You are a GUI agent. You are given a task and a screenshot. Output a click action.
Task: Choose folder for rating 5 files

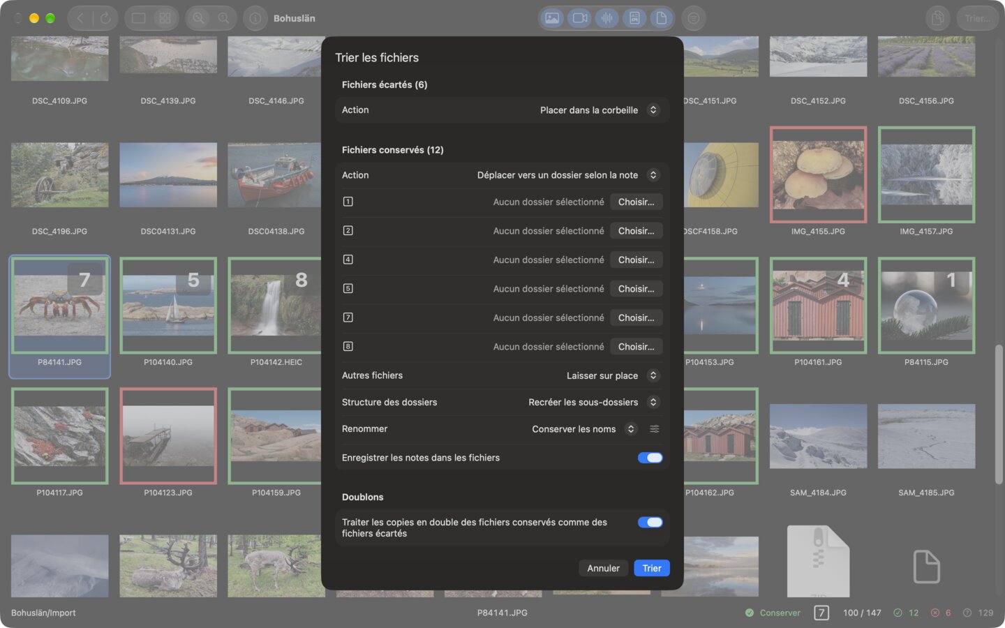tap(636, 289)
